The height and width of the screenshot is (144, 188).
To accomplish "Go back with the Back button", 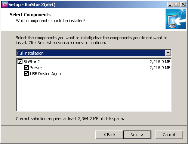I will pyautogui.click(x=109, y=135).
